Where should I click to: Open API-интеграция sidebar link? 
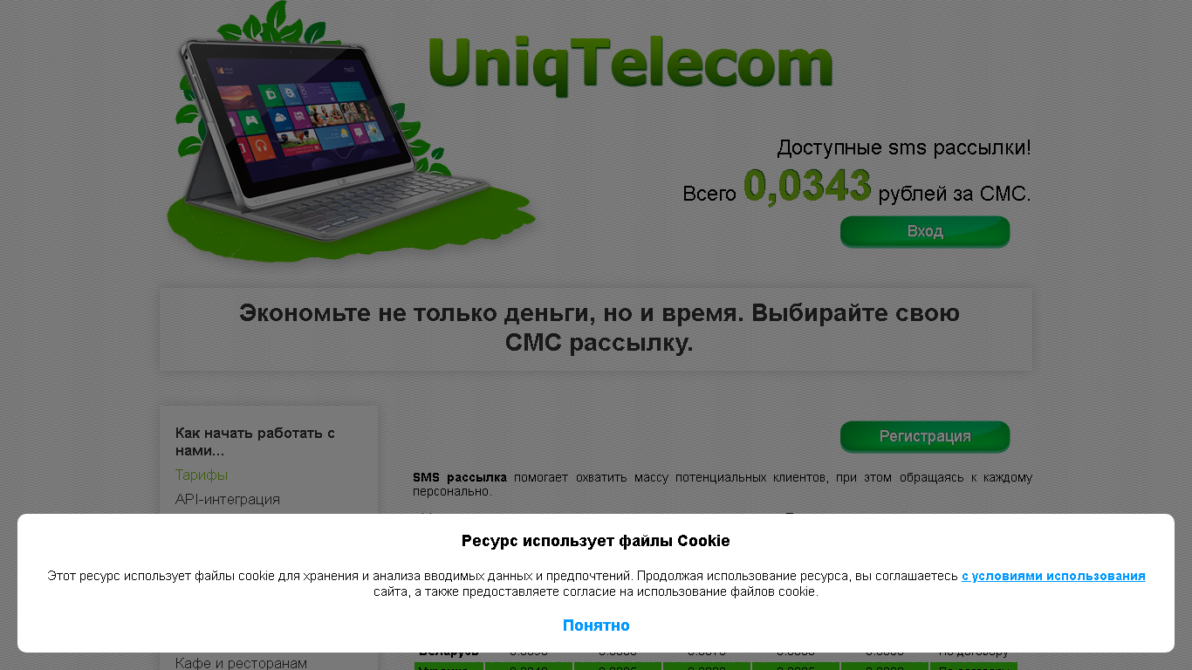pyautogui.click(x=228, y=499)
